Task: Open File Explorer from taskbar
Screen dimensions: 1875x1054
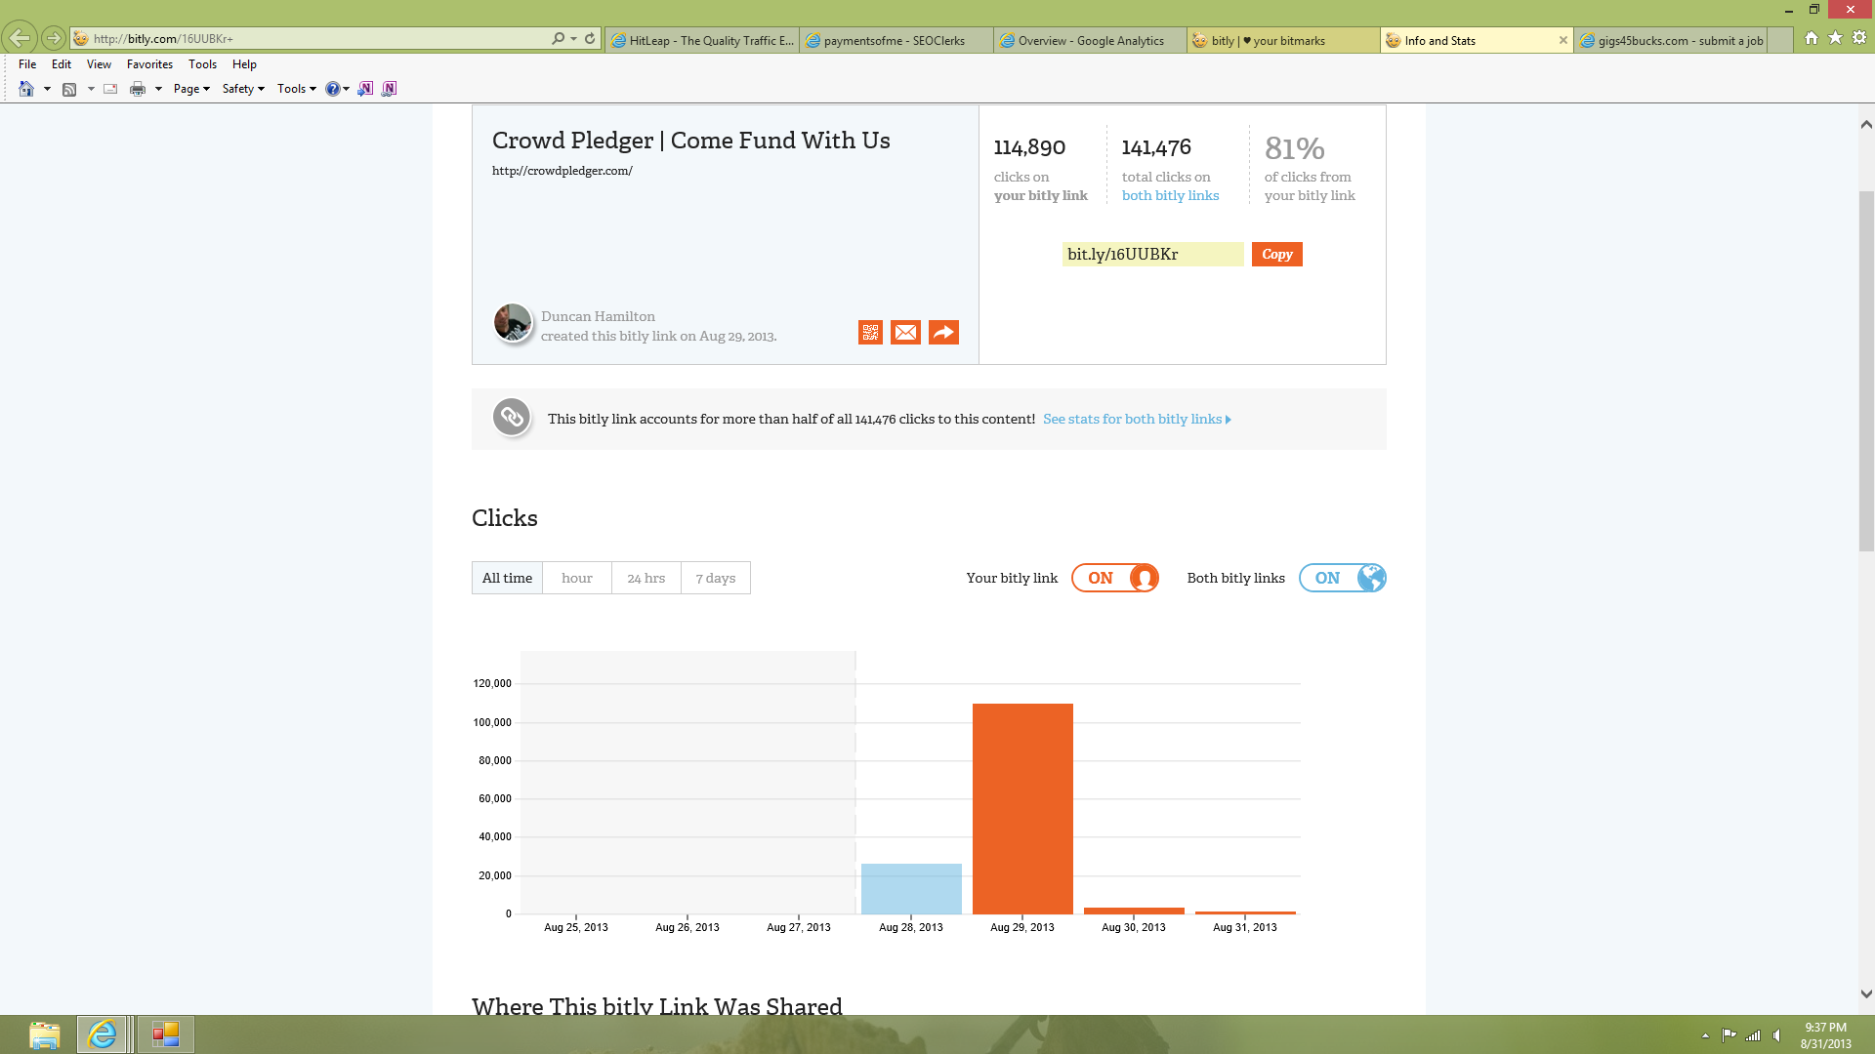Action: coord(44,1034)
